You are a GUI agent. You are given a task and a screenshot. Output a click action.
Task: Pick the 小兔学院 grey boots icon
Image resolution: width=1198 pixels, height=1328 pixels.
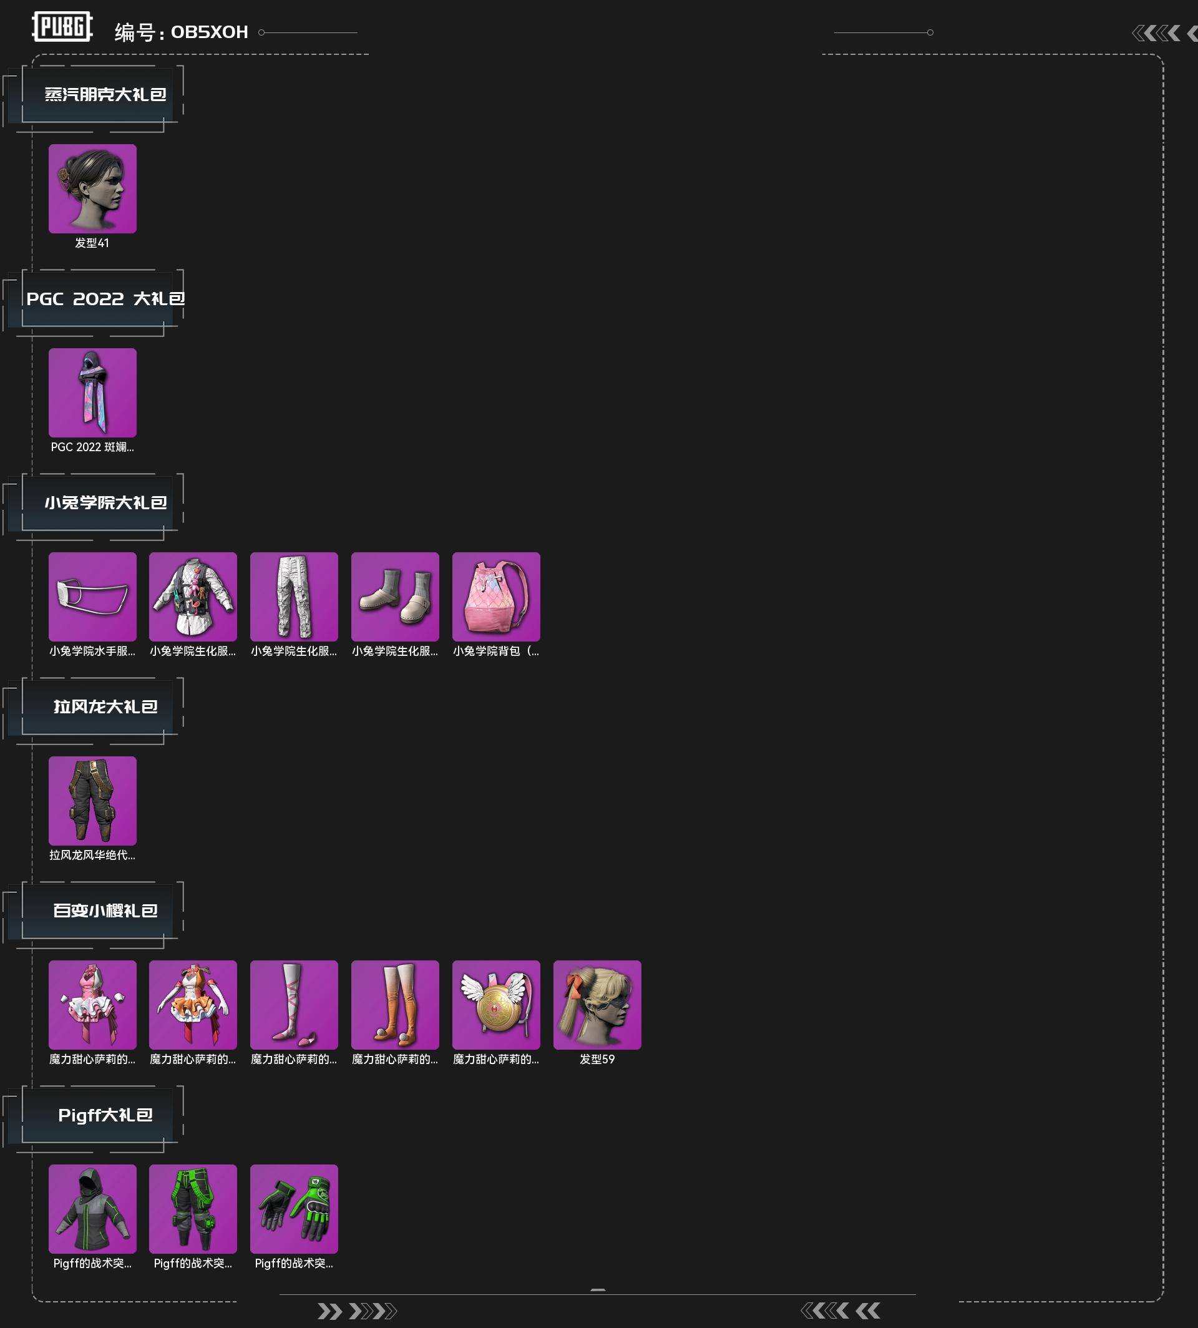tap(395, 597)
